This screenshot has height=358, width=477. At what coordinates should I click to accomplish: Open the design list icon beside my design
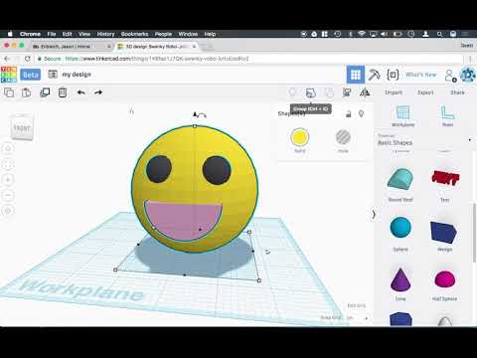coord(53,75)
